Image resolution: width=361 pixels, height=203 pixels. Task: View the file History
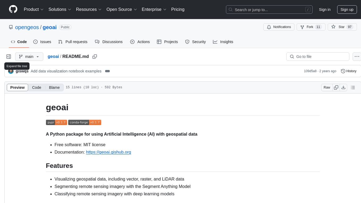[349, 71]
